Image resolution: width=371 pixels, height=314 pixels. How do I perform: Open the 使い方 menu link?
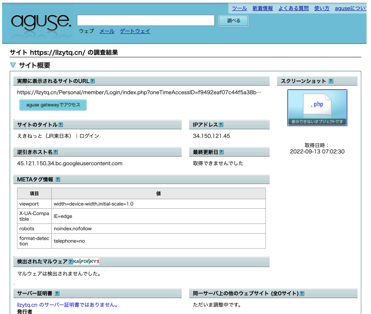pos(322,8)
